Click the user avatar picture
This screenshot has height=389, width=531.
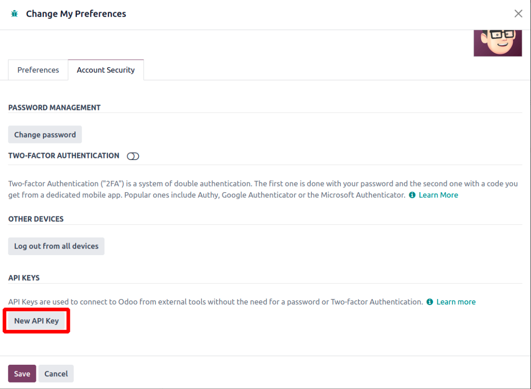(497, 43)
